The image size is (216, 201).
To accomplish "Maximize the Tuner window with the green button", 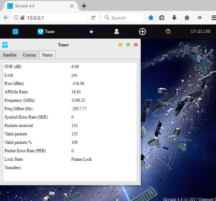I will (x=128, y=45).
